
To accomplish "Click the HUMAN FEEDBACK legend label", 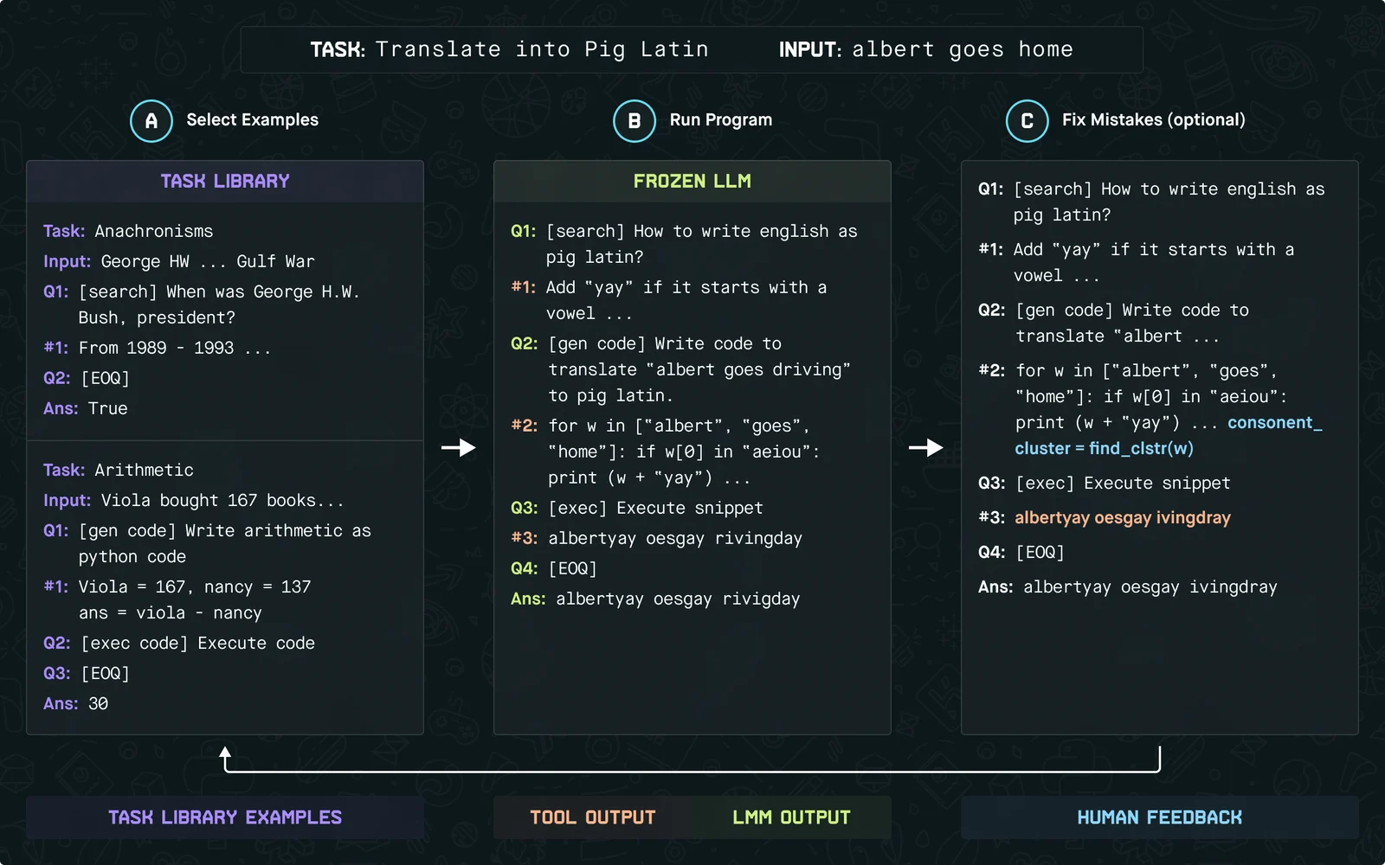I will (x=1159, y=817).
